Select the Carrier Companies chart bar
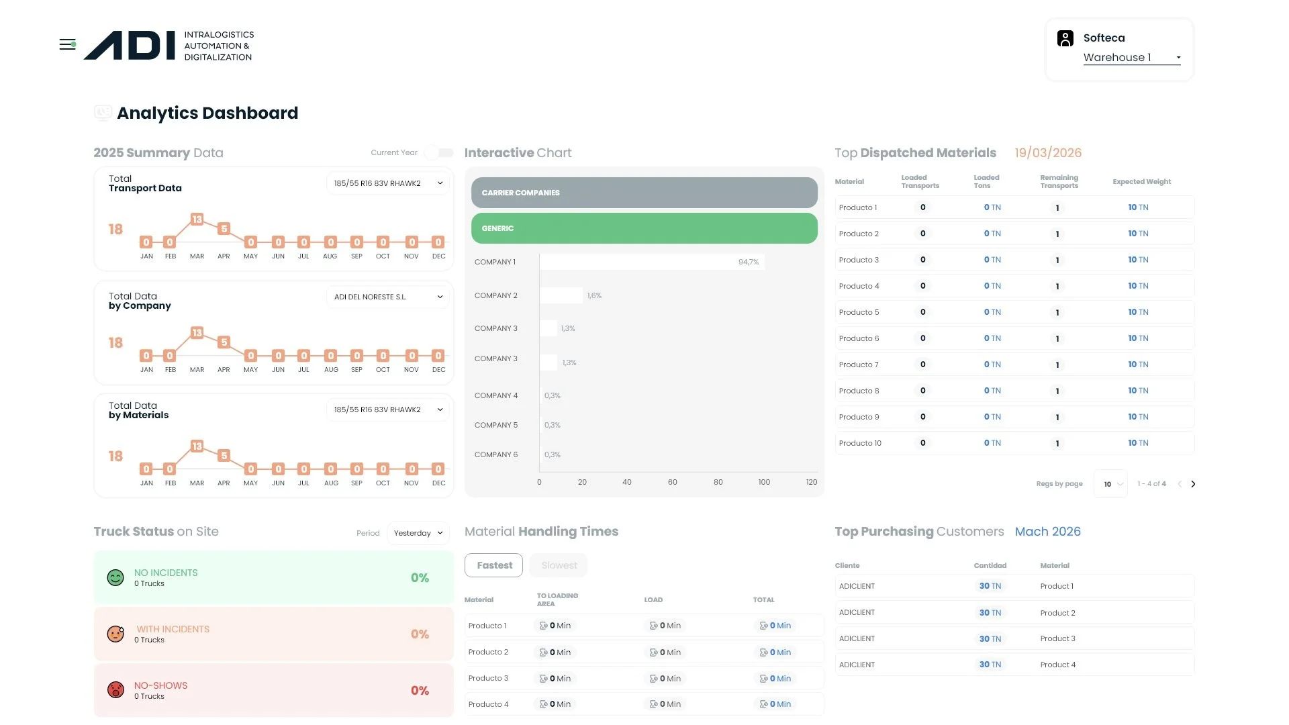 [644, 193]
